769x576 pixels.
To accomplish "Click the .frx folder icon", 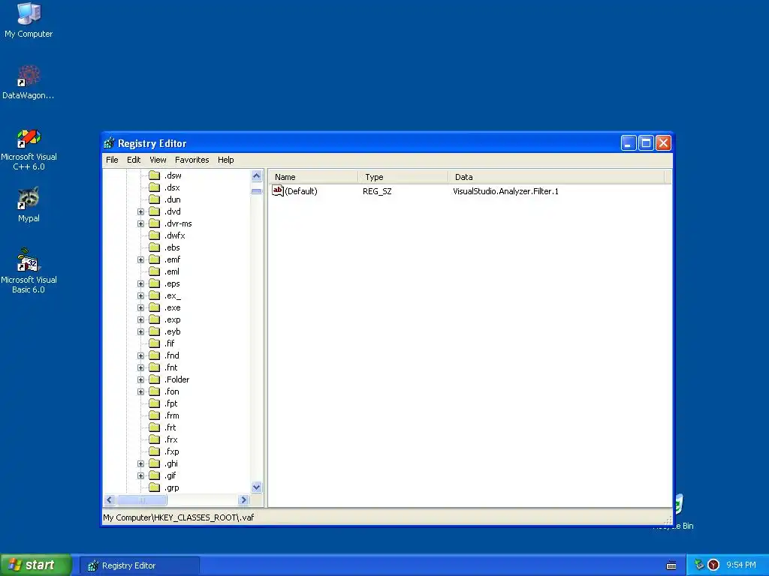I will tap(155, 439).
